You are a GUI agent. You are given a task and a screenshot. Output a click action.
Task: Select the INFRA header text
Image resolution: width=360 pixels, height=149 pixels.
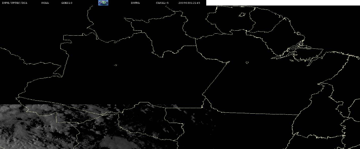(135, 3)
